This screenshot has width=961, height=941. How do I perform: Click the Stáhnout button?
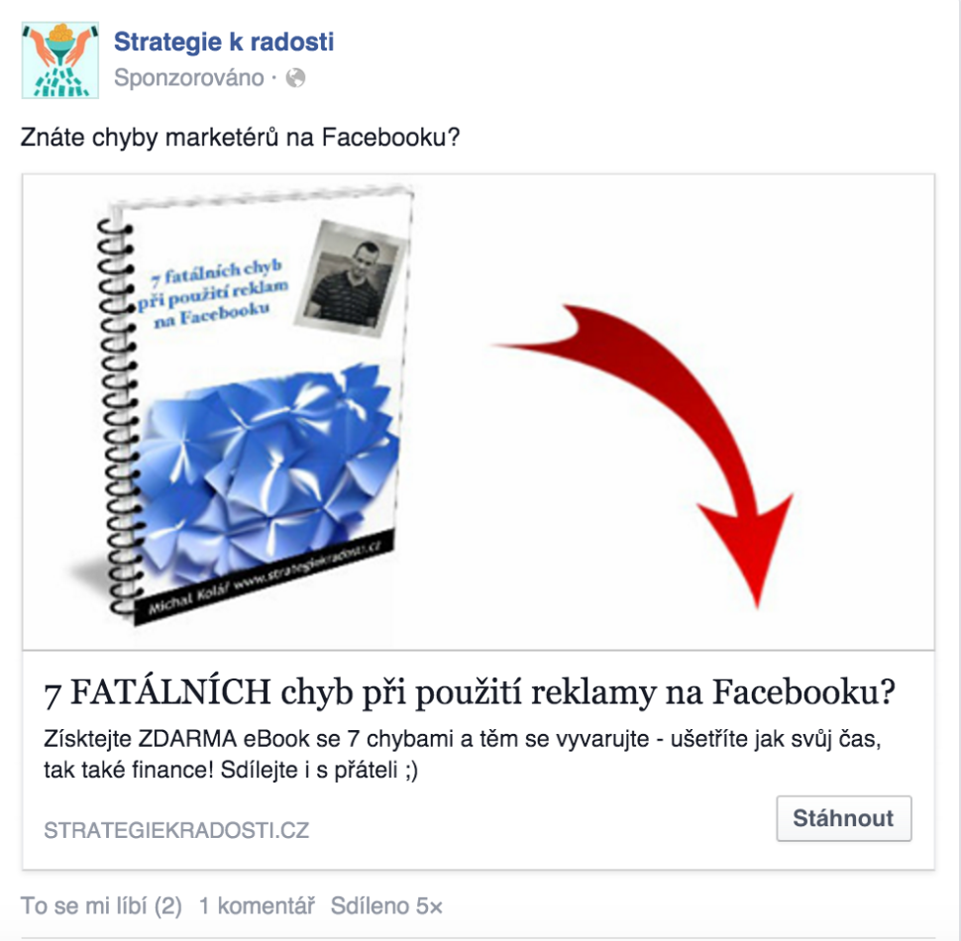pos(843,818)
